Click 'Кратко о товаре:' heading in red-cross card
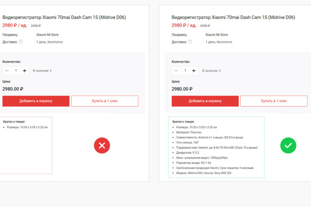The image size is (311, 207). (14, 122)
